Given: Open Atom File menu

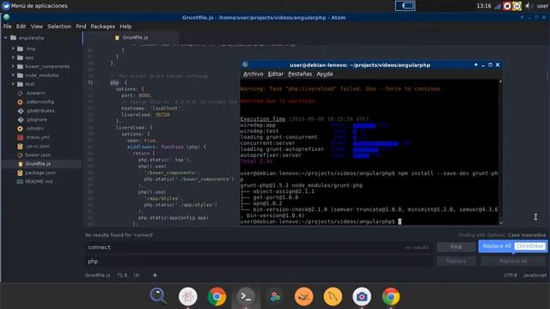Looking at the screenshot, I should [x=8, y=27].
